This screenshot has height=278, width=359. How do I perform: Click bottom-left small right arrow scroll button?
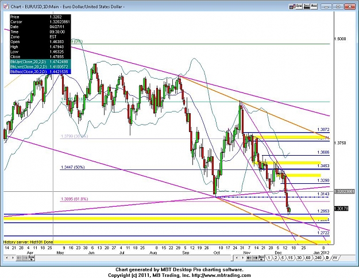pyautogui.click(x=13, y=258)
